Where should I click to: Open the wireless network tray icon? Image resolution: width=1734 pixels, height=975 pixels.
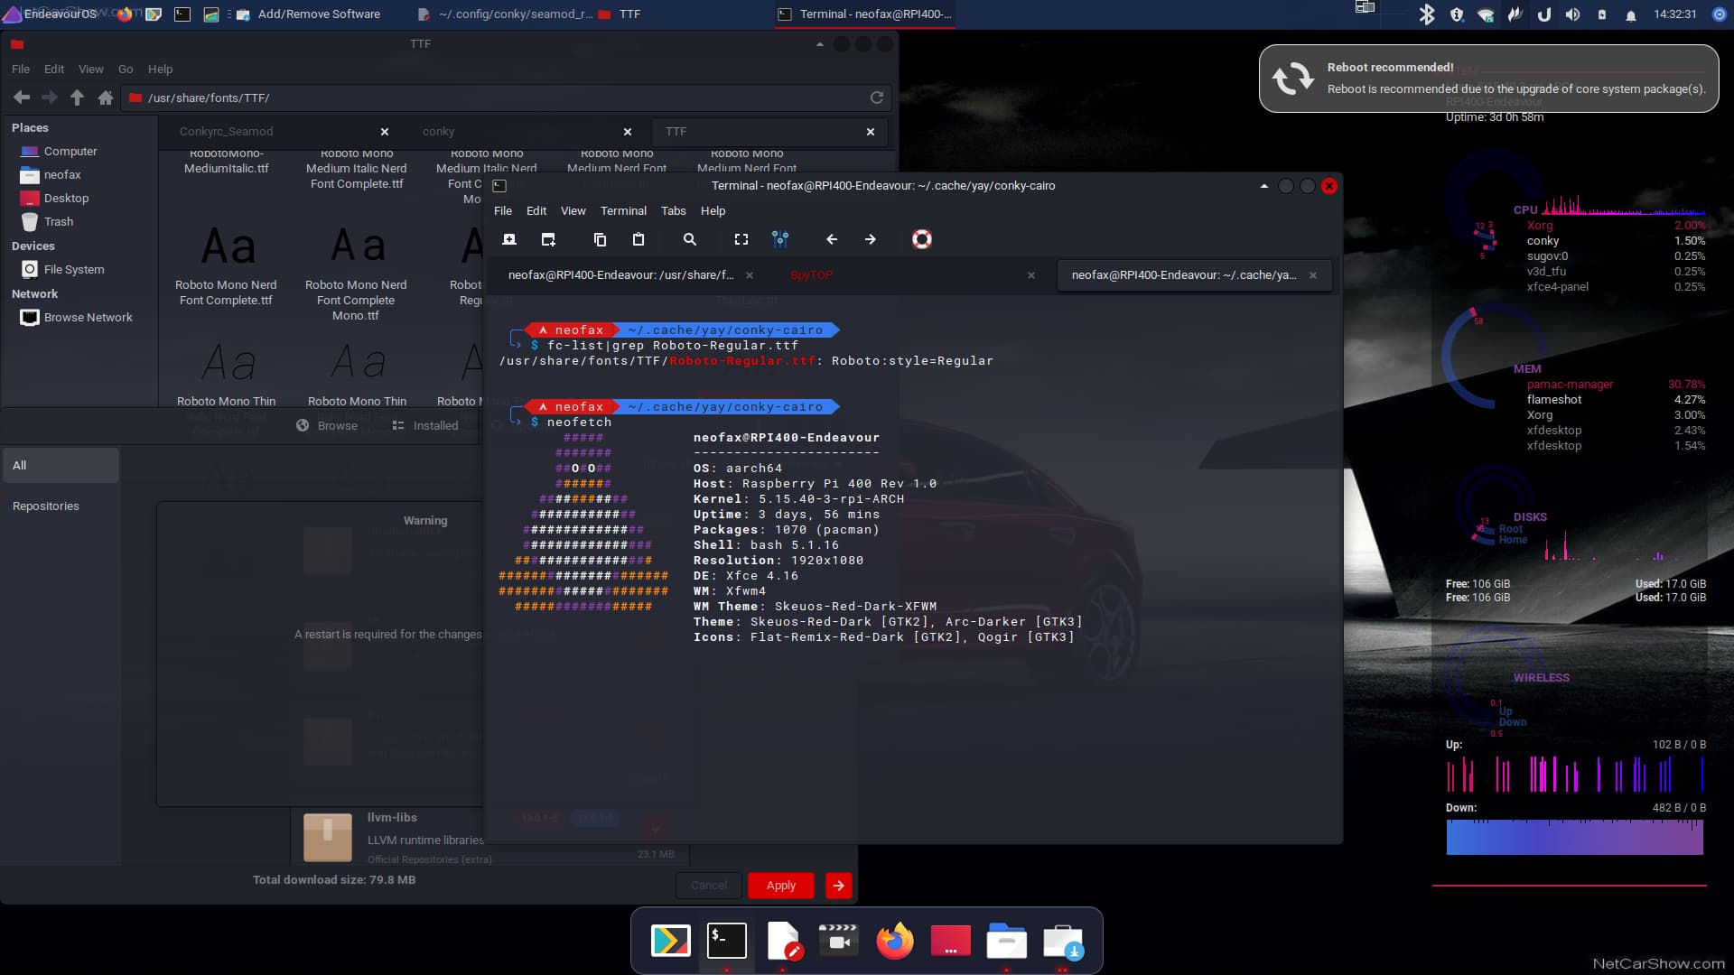click(x=1486, y=14)
